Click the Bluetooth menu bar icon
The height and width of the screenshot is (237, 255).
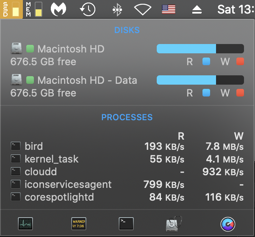pos(117,9)
